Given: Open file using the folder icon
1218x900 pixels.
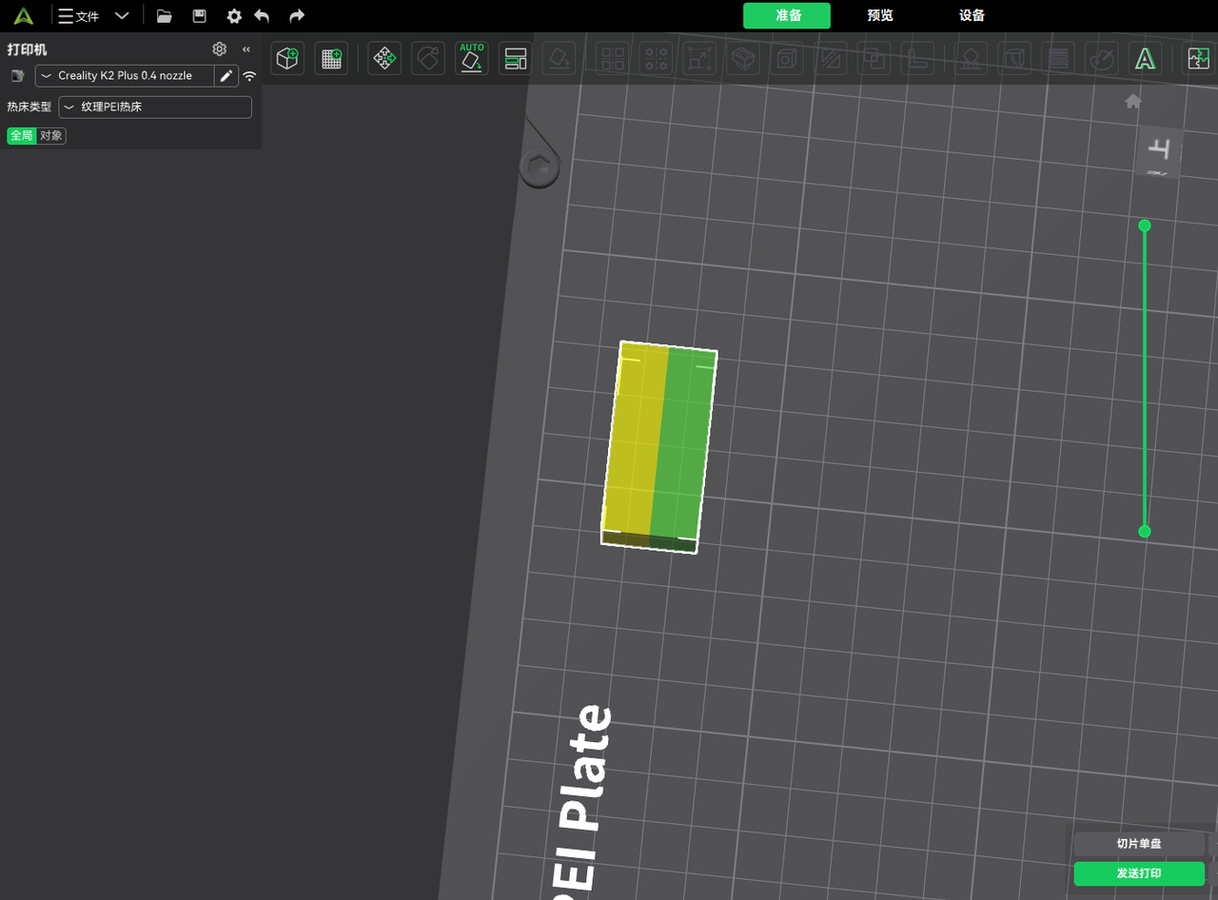Looking at the screenshot, I should 165,16.
